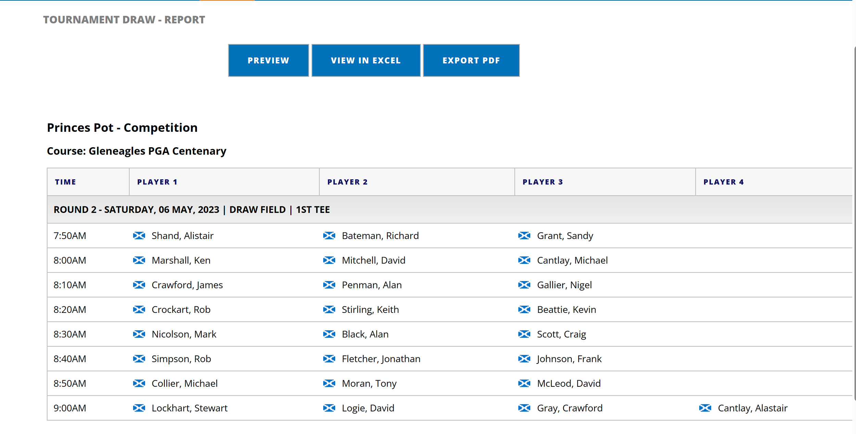Click Scotland flag beside Fletcher, Jonathan

coord(329,359)
